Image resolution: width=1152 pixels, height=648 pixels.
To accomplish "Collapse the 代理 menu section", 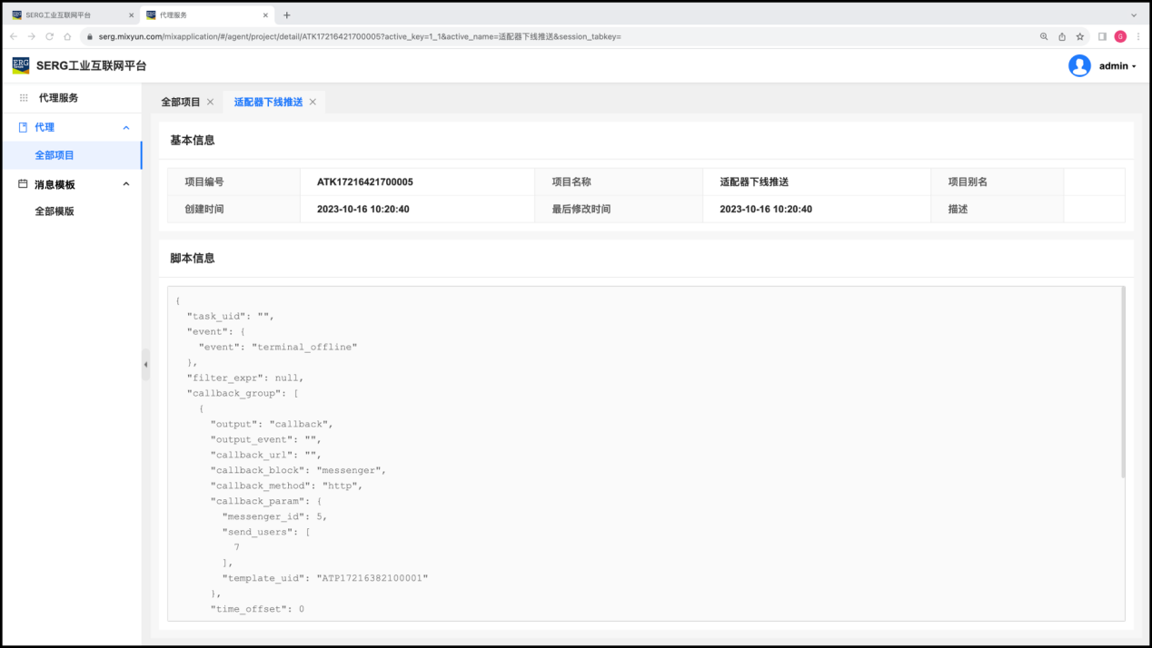I will 126,128.
